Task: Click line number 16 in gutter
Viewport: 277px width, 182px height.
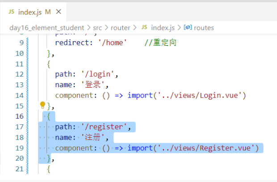Action: [x=19, y=116]
